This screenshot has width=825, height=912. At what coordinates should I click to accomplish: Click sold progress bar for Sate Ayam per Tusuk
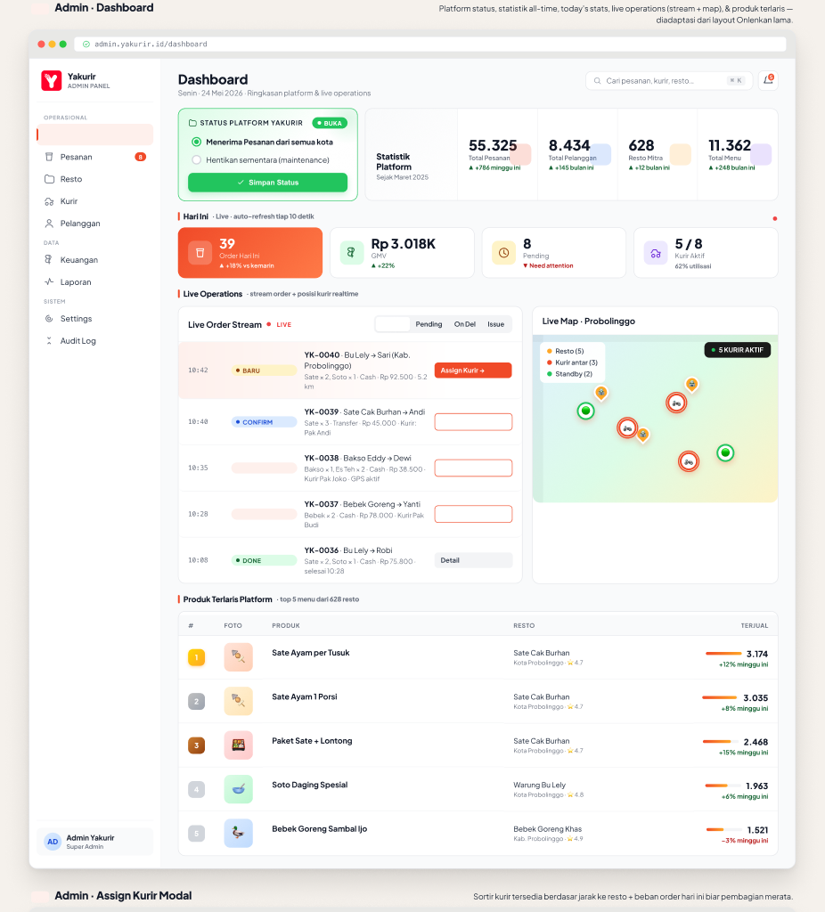(x=723, y=654)
